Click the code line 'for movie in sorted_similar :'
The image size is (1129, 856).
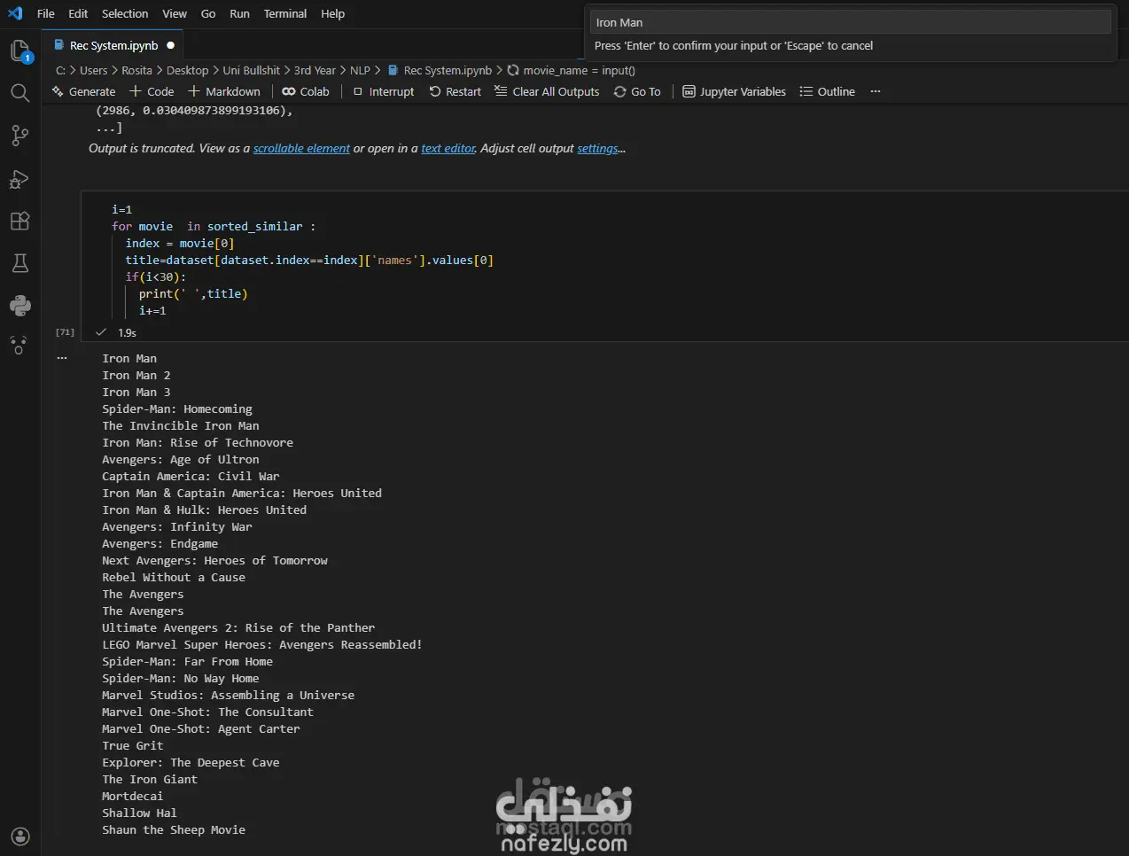[213, 226]
